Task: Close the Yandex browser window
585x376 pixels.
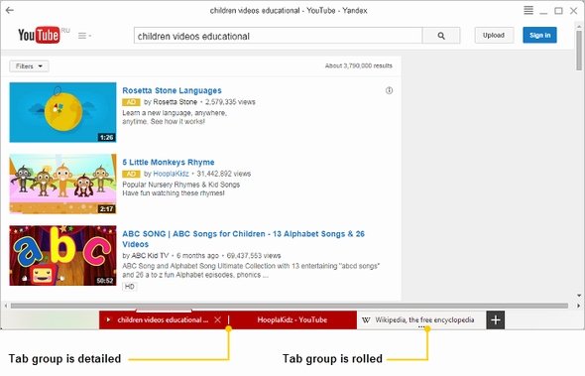Action: [574, 11]
